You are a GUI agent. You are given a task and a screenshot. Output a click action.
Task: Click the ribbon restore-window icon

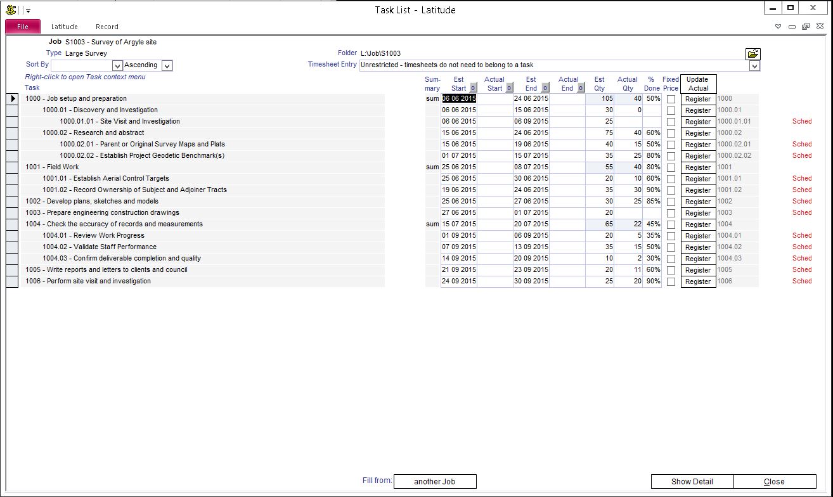point(805,27)
